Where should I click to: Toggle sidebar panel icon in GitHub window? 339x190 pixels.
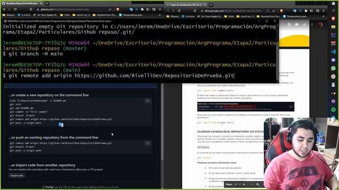click(x=148, y=9)
